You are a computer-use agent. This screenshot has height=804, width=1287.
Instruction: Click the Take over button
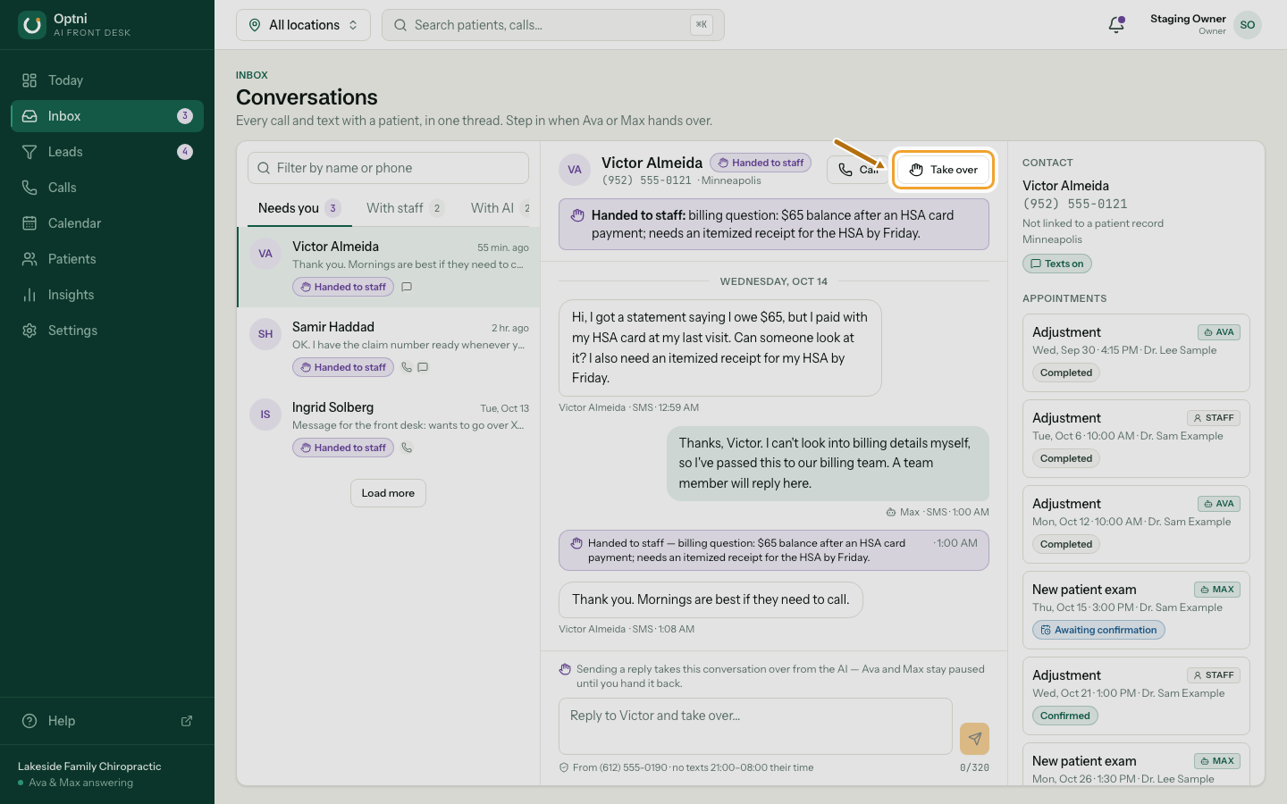(943, 170)
